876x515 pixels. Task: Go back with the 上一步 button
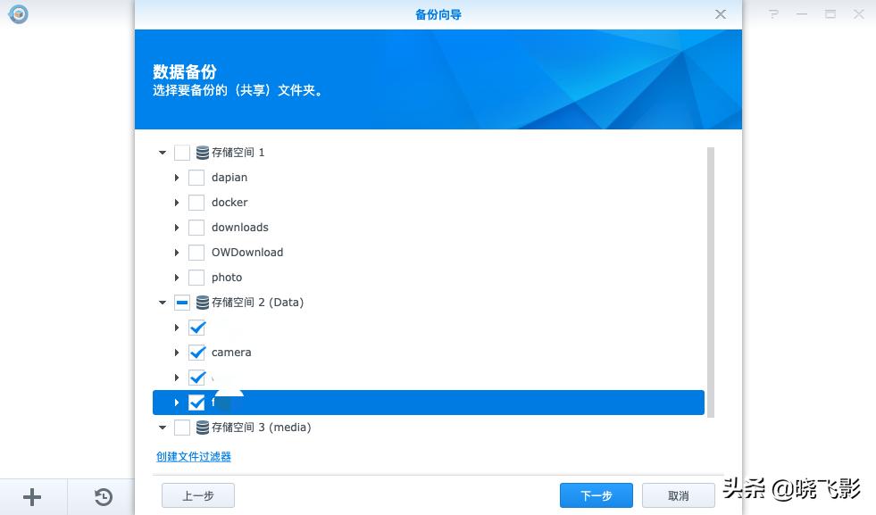(x=197, y=494)
